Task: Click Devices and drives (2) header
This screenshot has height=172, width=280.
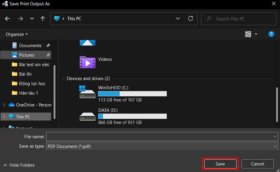Action: coord(88,79)
